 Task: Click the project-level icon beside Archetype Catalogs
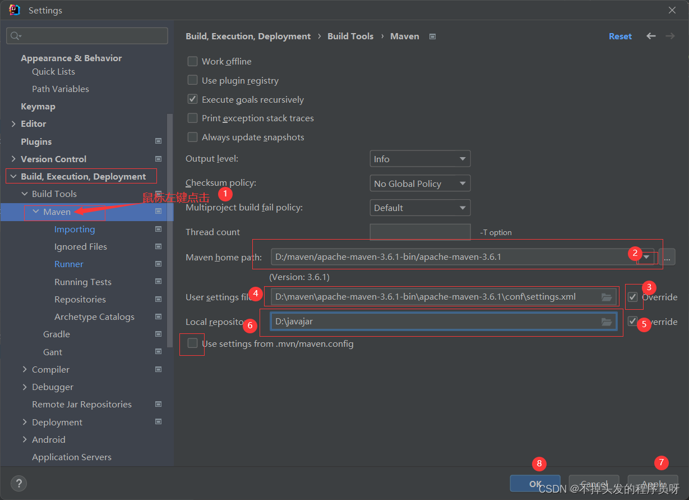coord(158,316)
